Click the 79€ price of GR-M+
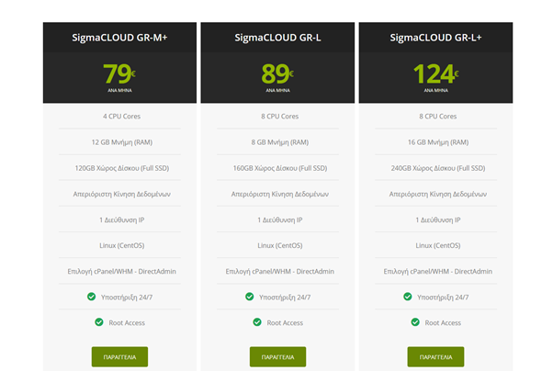This screenshot has height=371, width=553. (x=119, y=73)
